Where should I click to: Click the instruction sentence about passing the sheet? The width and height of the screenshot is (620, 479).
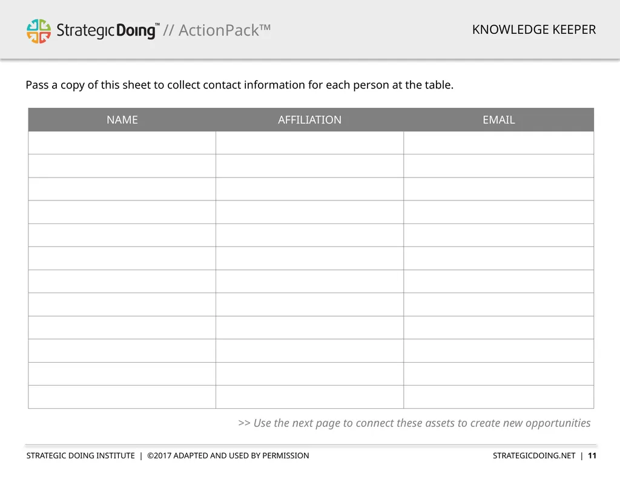coord(240,85)
